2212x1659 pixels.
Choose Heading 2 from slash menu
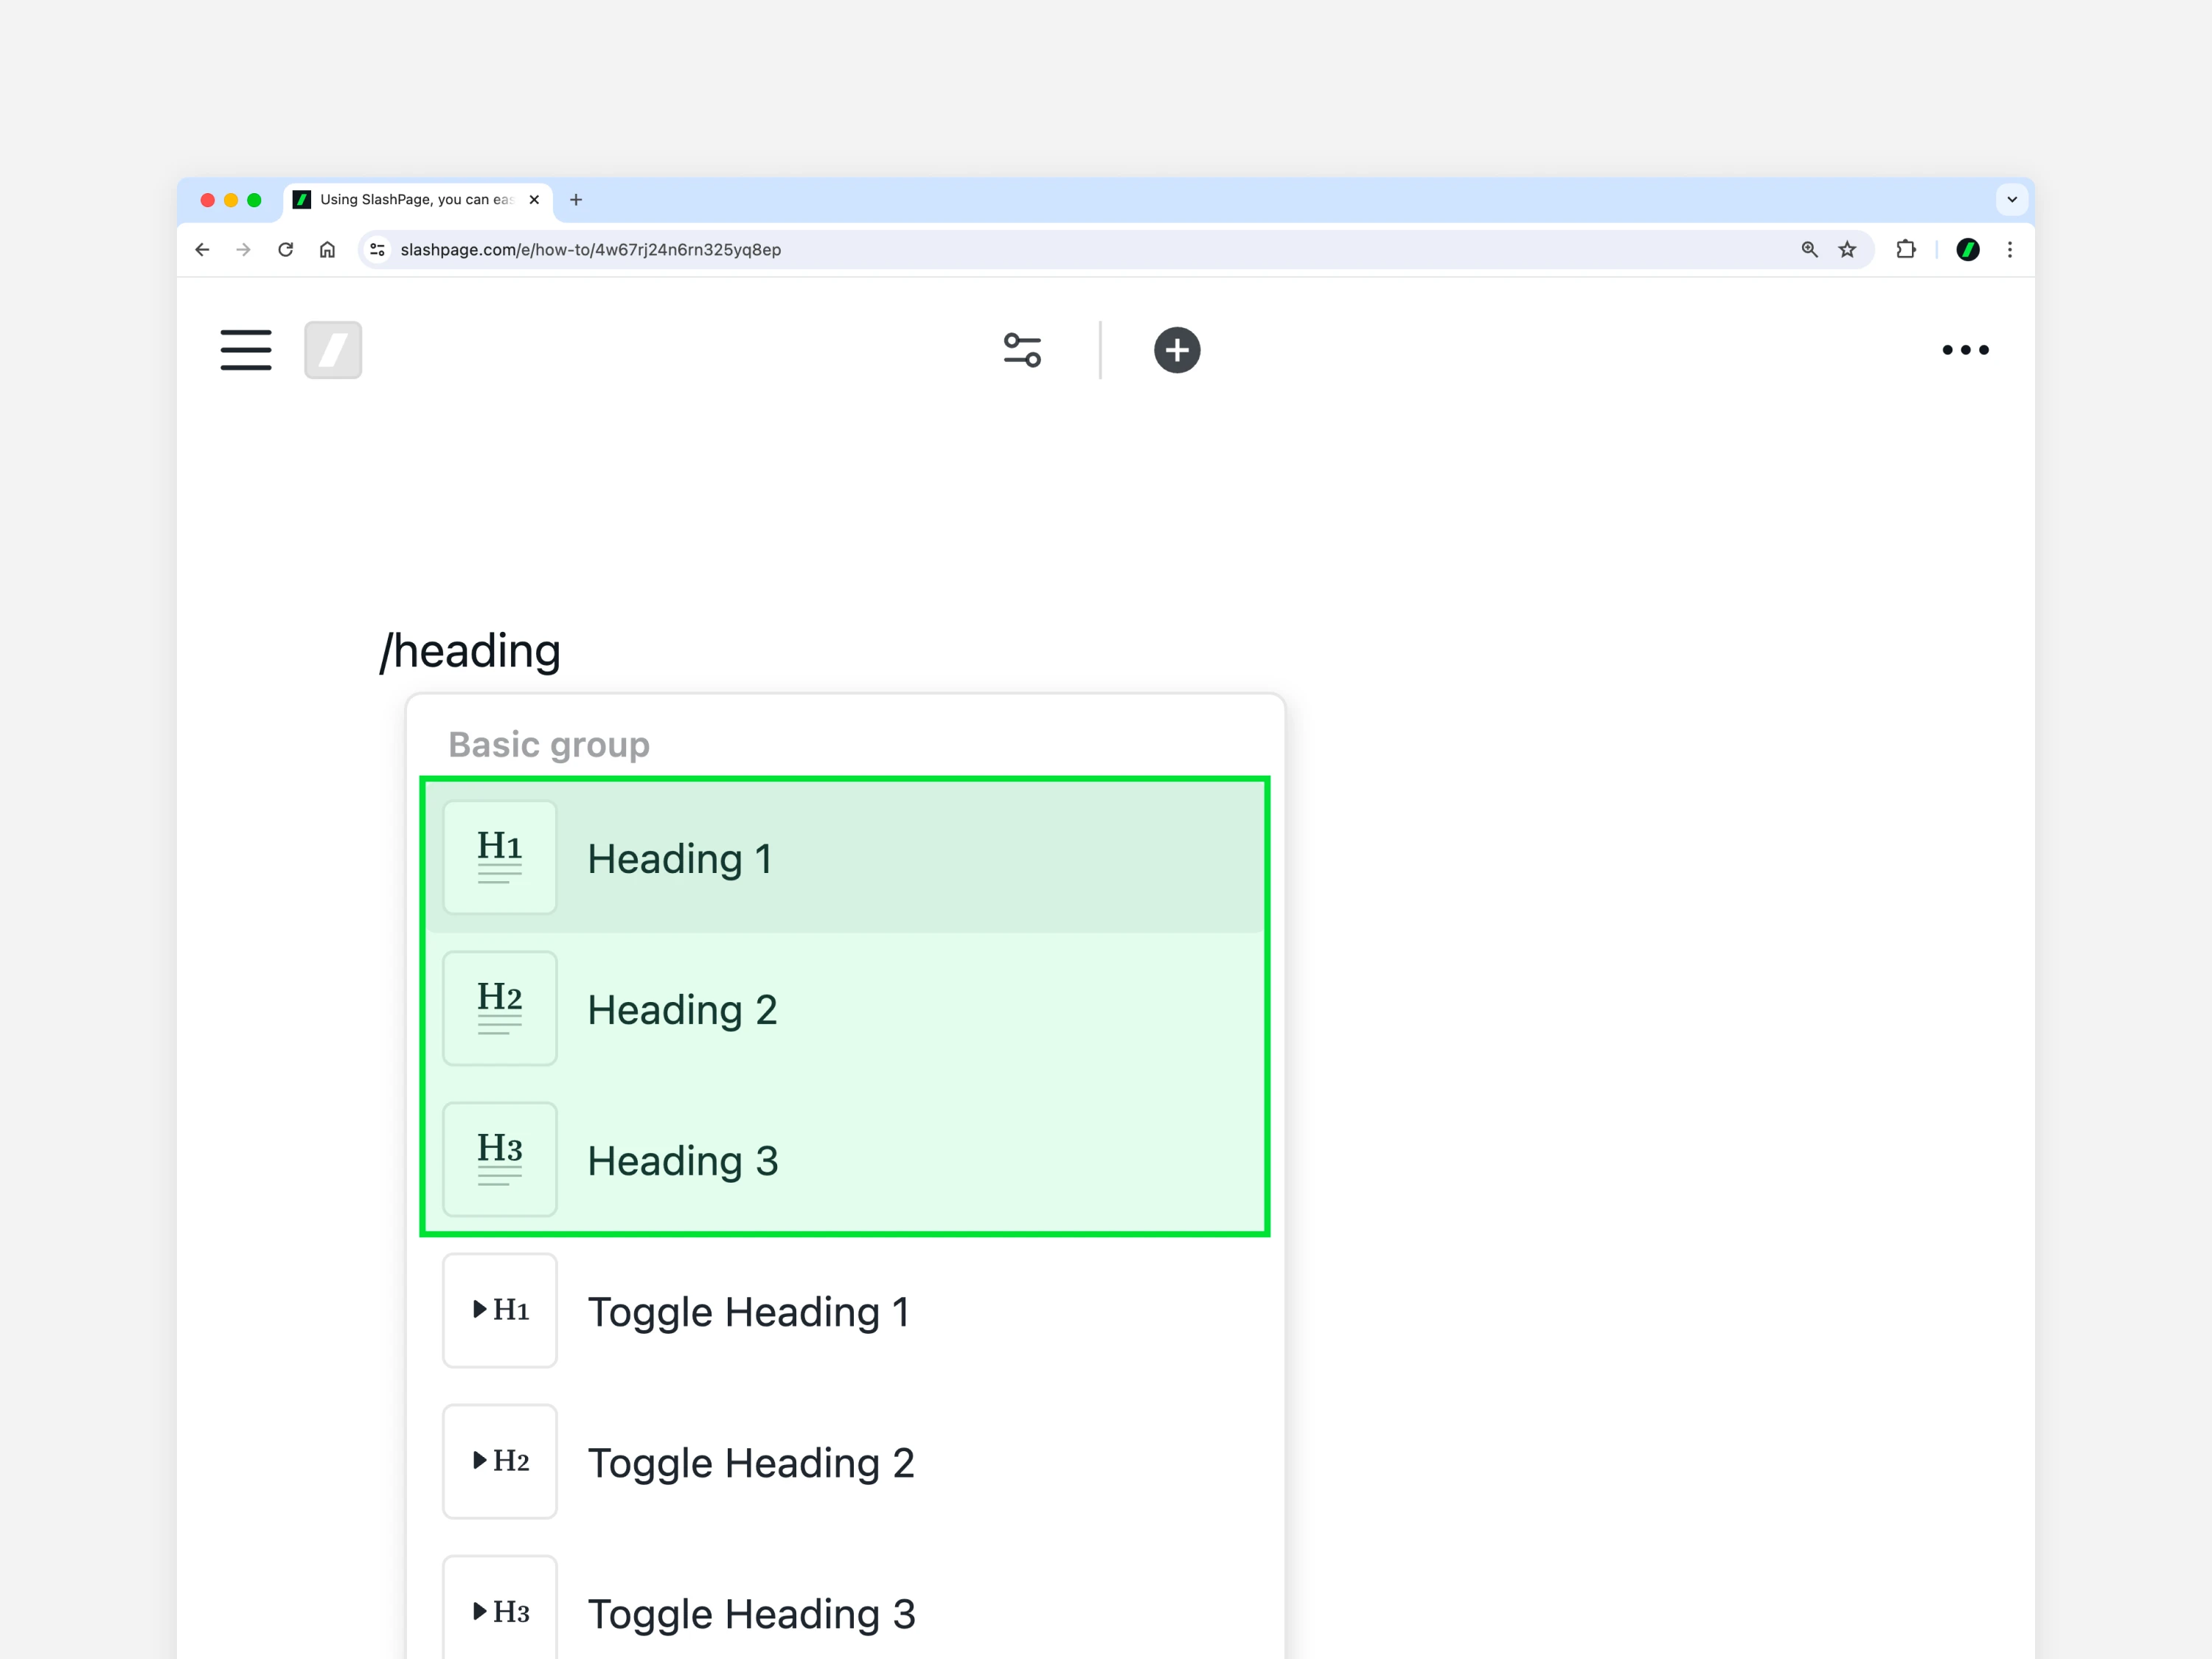[845, 1009]
